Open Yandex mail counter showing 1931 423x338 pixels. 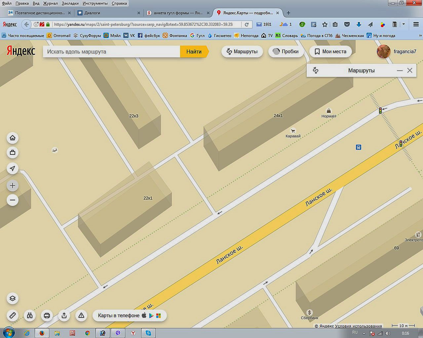264,24
